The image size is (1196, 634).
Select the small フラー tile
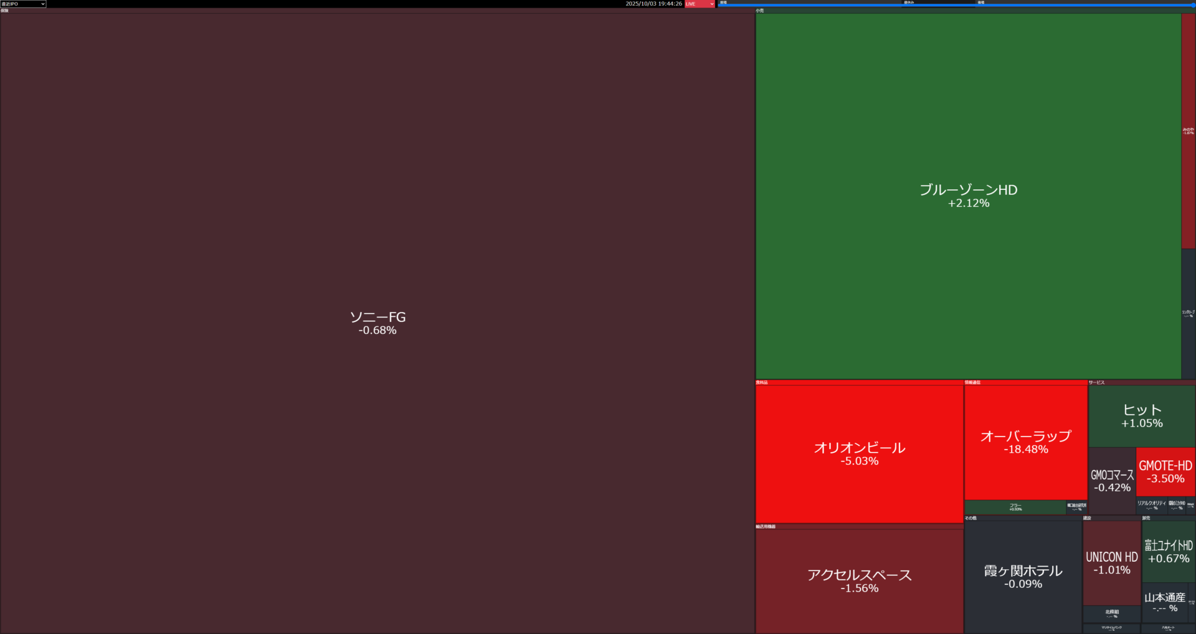click(1015, 507)
